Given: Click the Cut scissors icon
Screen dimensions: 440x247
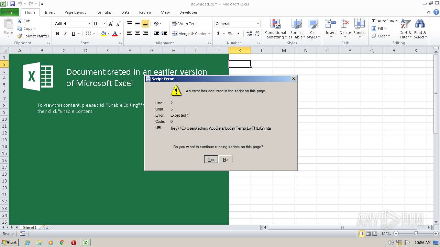Looking at the screenshot, I should coord(20,21).
